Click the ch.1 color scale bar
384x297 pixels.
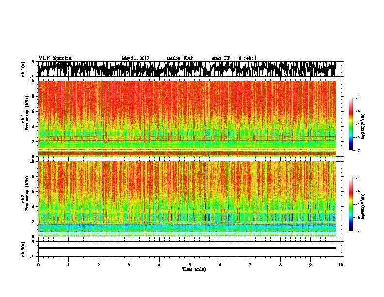pyautogui.click(x=351, y=124)
